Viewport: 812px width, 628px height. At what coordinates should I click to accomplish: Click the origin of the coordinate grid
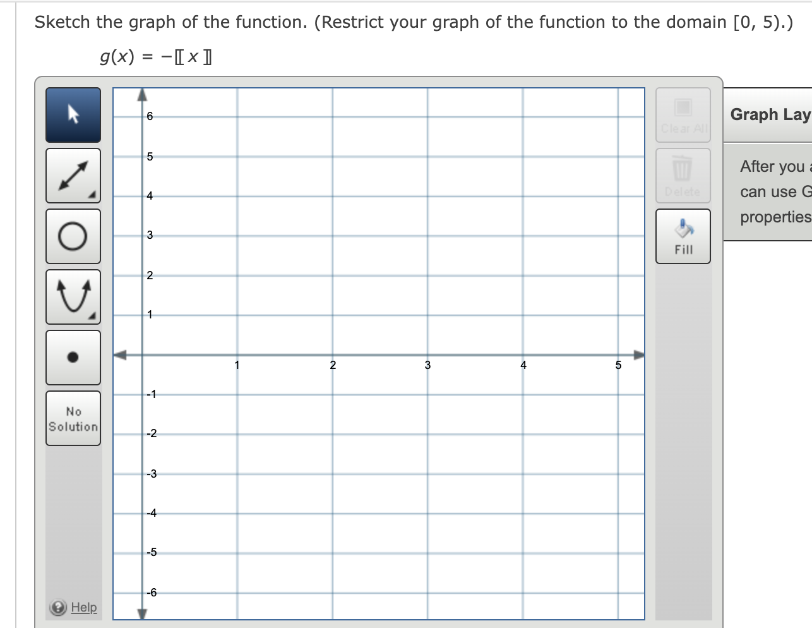coord(141,354)
